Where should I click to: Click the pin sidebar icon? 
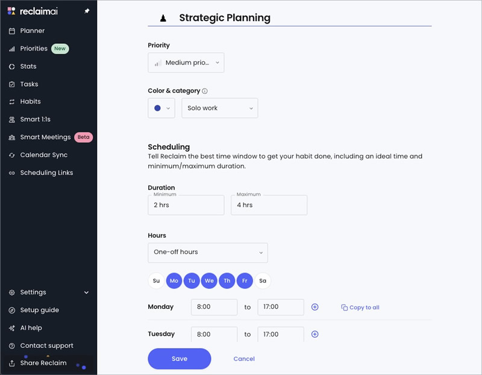pyautogui.click(x=87, y=11)
